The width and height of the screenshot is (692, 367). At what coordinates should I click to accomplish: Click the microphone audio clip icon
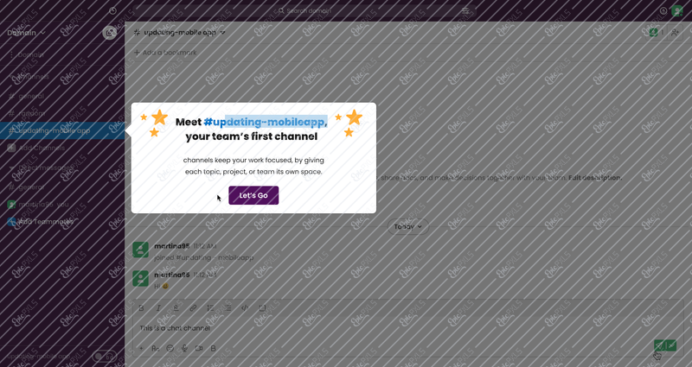click(x=184, y=348)
